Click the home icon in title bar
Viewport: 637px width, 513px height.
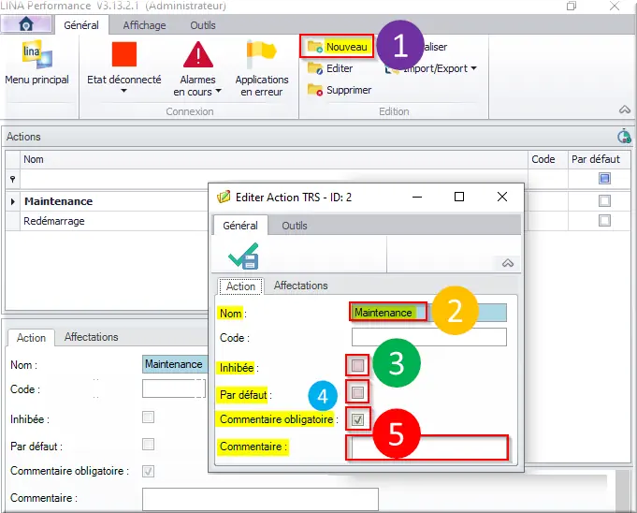click(26, 24)
